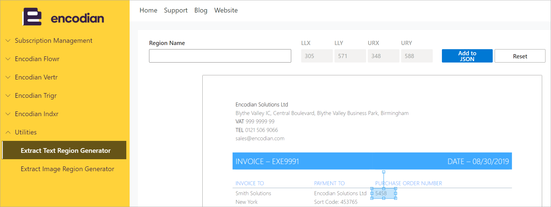Open the Encodian Trigr menu label
551x207 pixels.
click(36, 96)
